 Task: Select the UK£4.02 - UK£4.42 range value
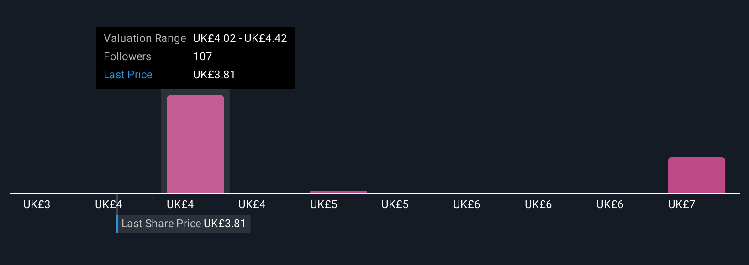click(240, 38)
